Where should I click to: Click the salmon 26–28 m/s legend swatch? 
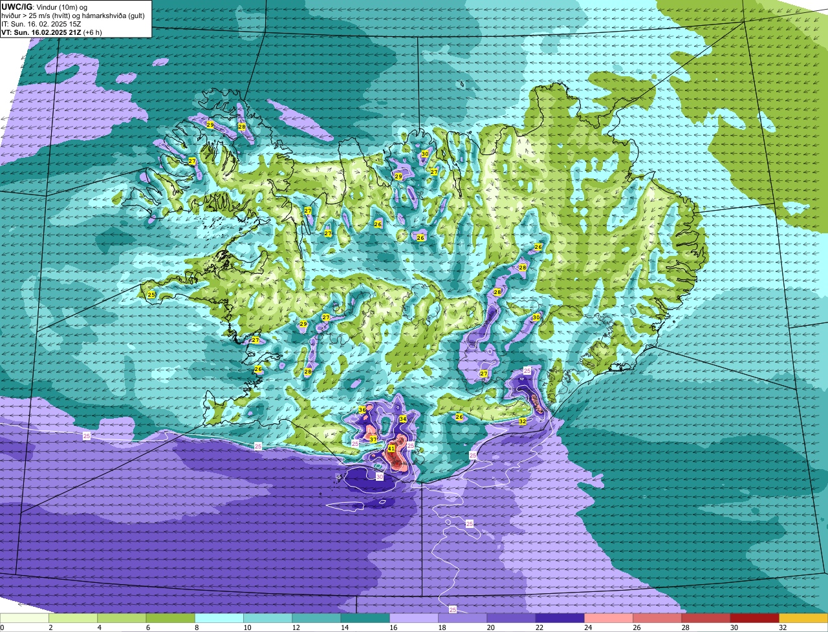click(x=658, y=618)
